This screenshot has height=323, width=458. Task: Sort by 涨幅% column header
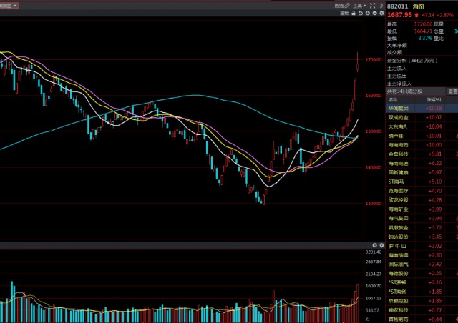[x=434, y=99]
